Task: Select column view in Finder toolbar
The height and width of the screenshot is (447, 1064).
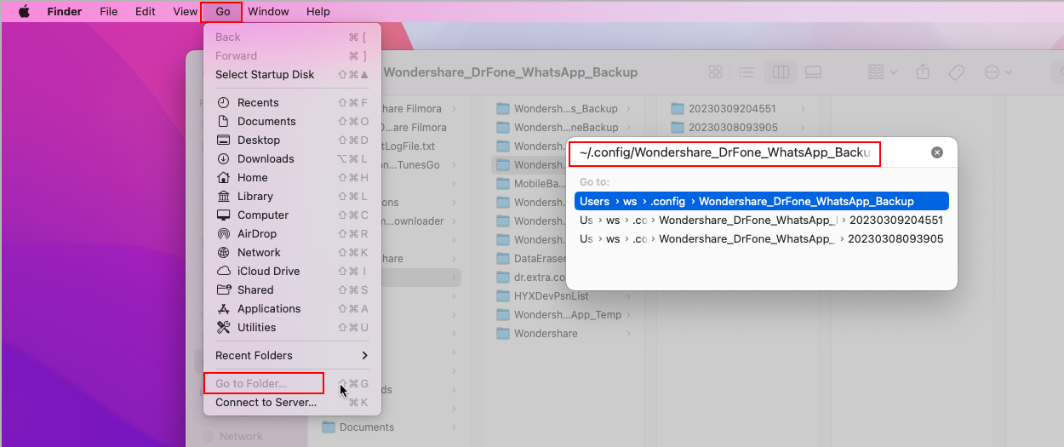Action: coord(780,72)
